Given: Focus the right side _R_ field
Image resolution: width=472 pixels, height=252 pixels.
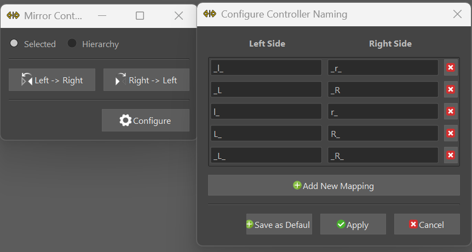Looking at the screenshot, I should pyautogui.click(x=383, y=155).
